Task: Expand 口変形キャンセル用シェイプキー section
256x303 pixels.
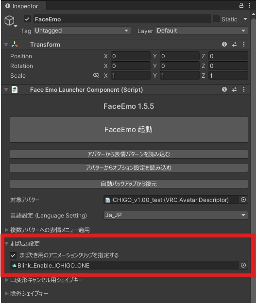Action: [6, 280]
